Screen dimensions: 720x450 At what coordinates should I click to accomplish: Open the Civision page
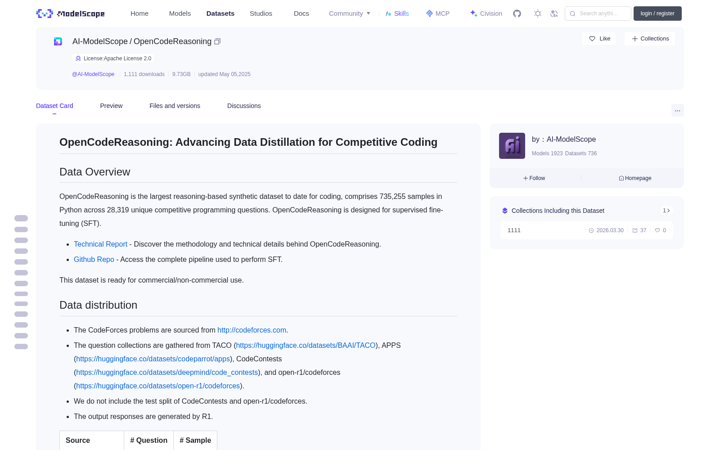[486, 13]
